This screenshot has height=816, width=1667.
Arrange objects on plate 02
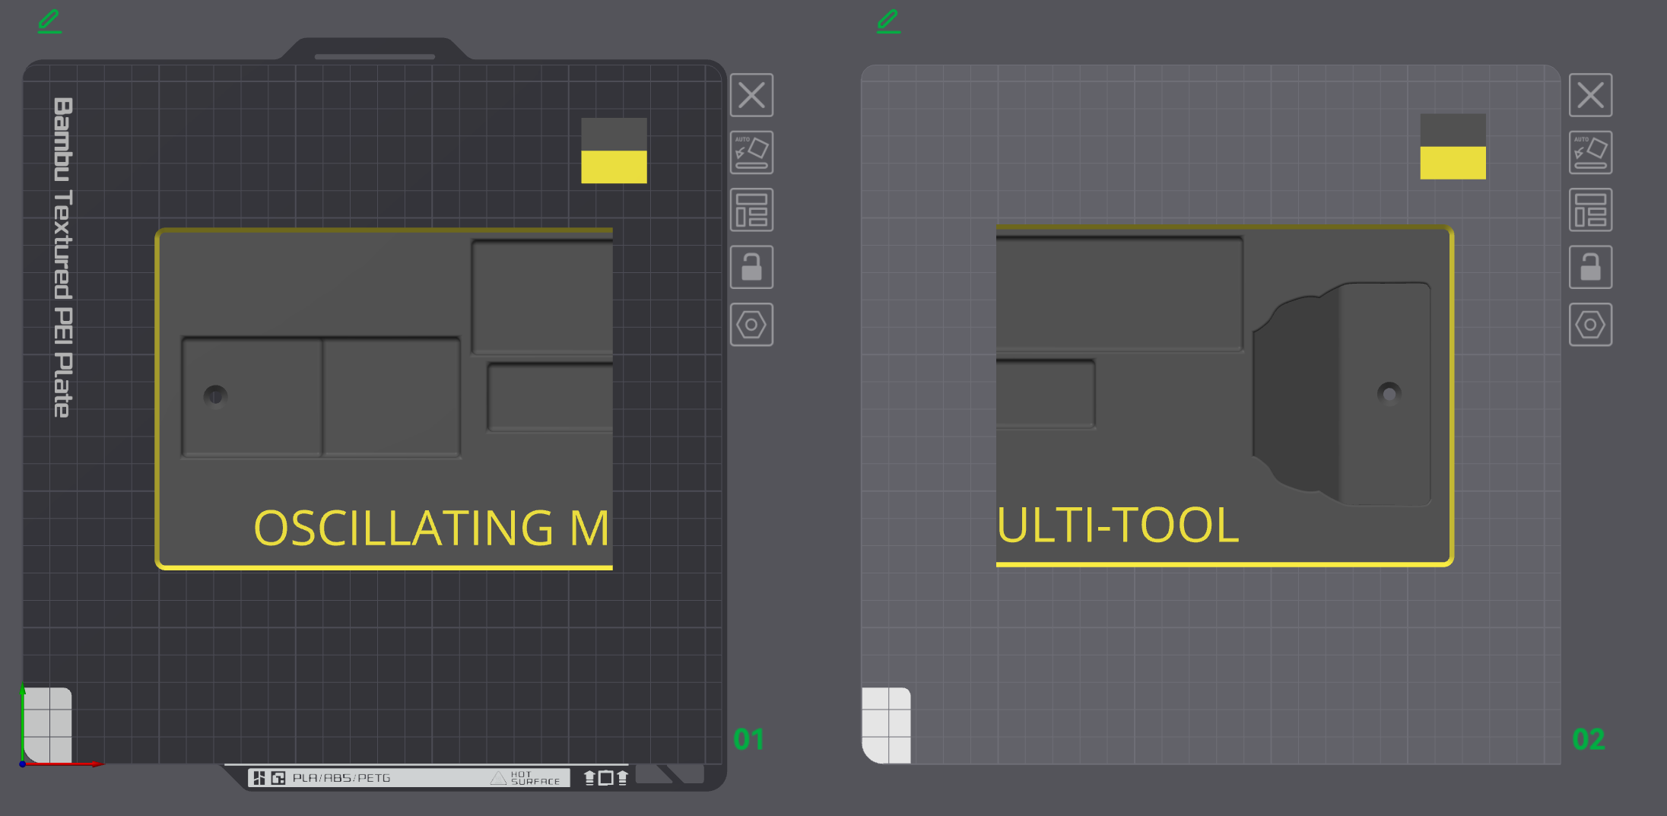click(x=1590, y=210)
